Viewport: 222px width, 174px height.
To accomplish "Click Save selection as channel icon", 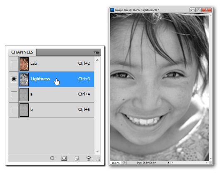I will pyautogui.click(x=64, y=158).
